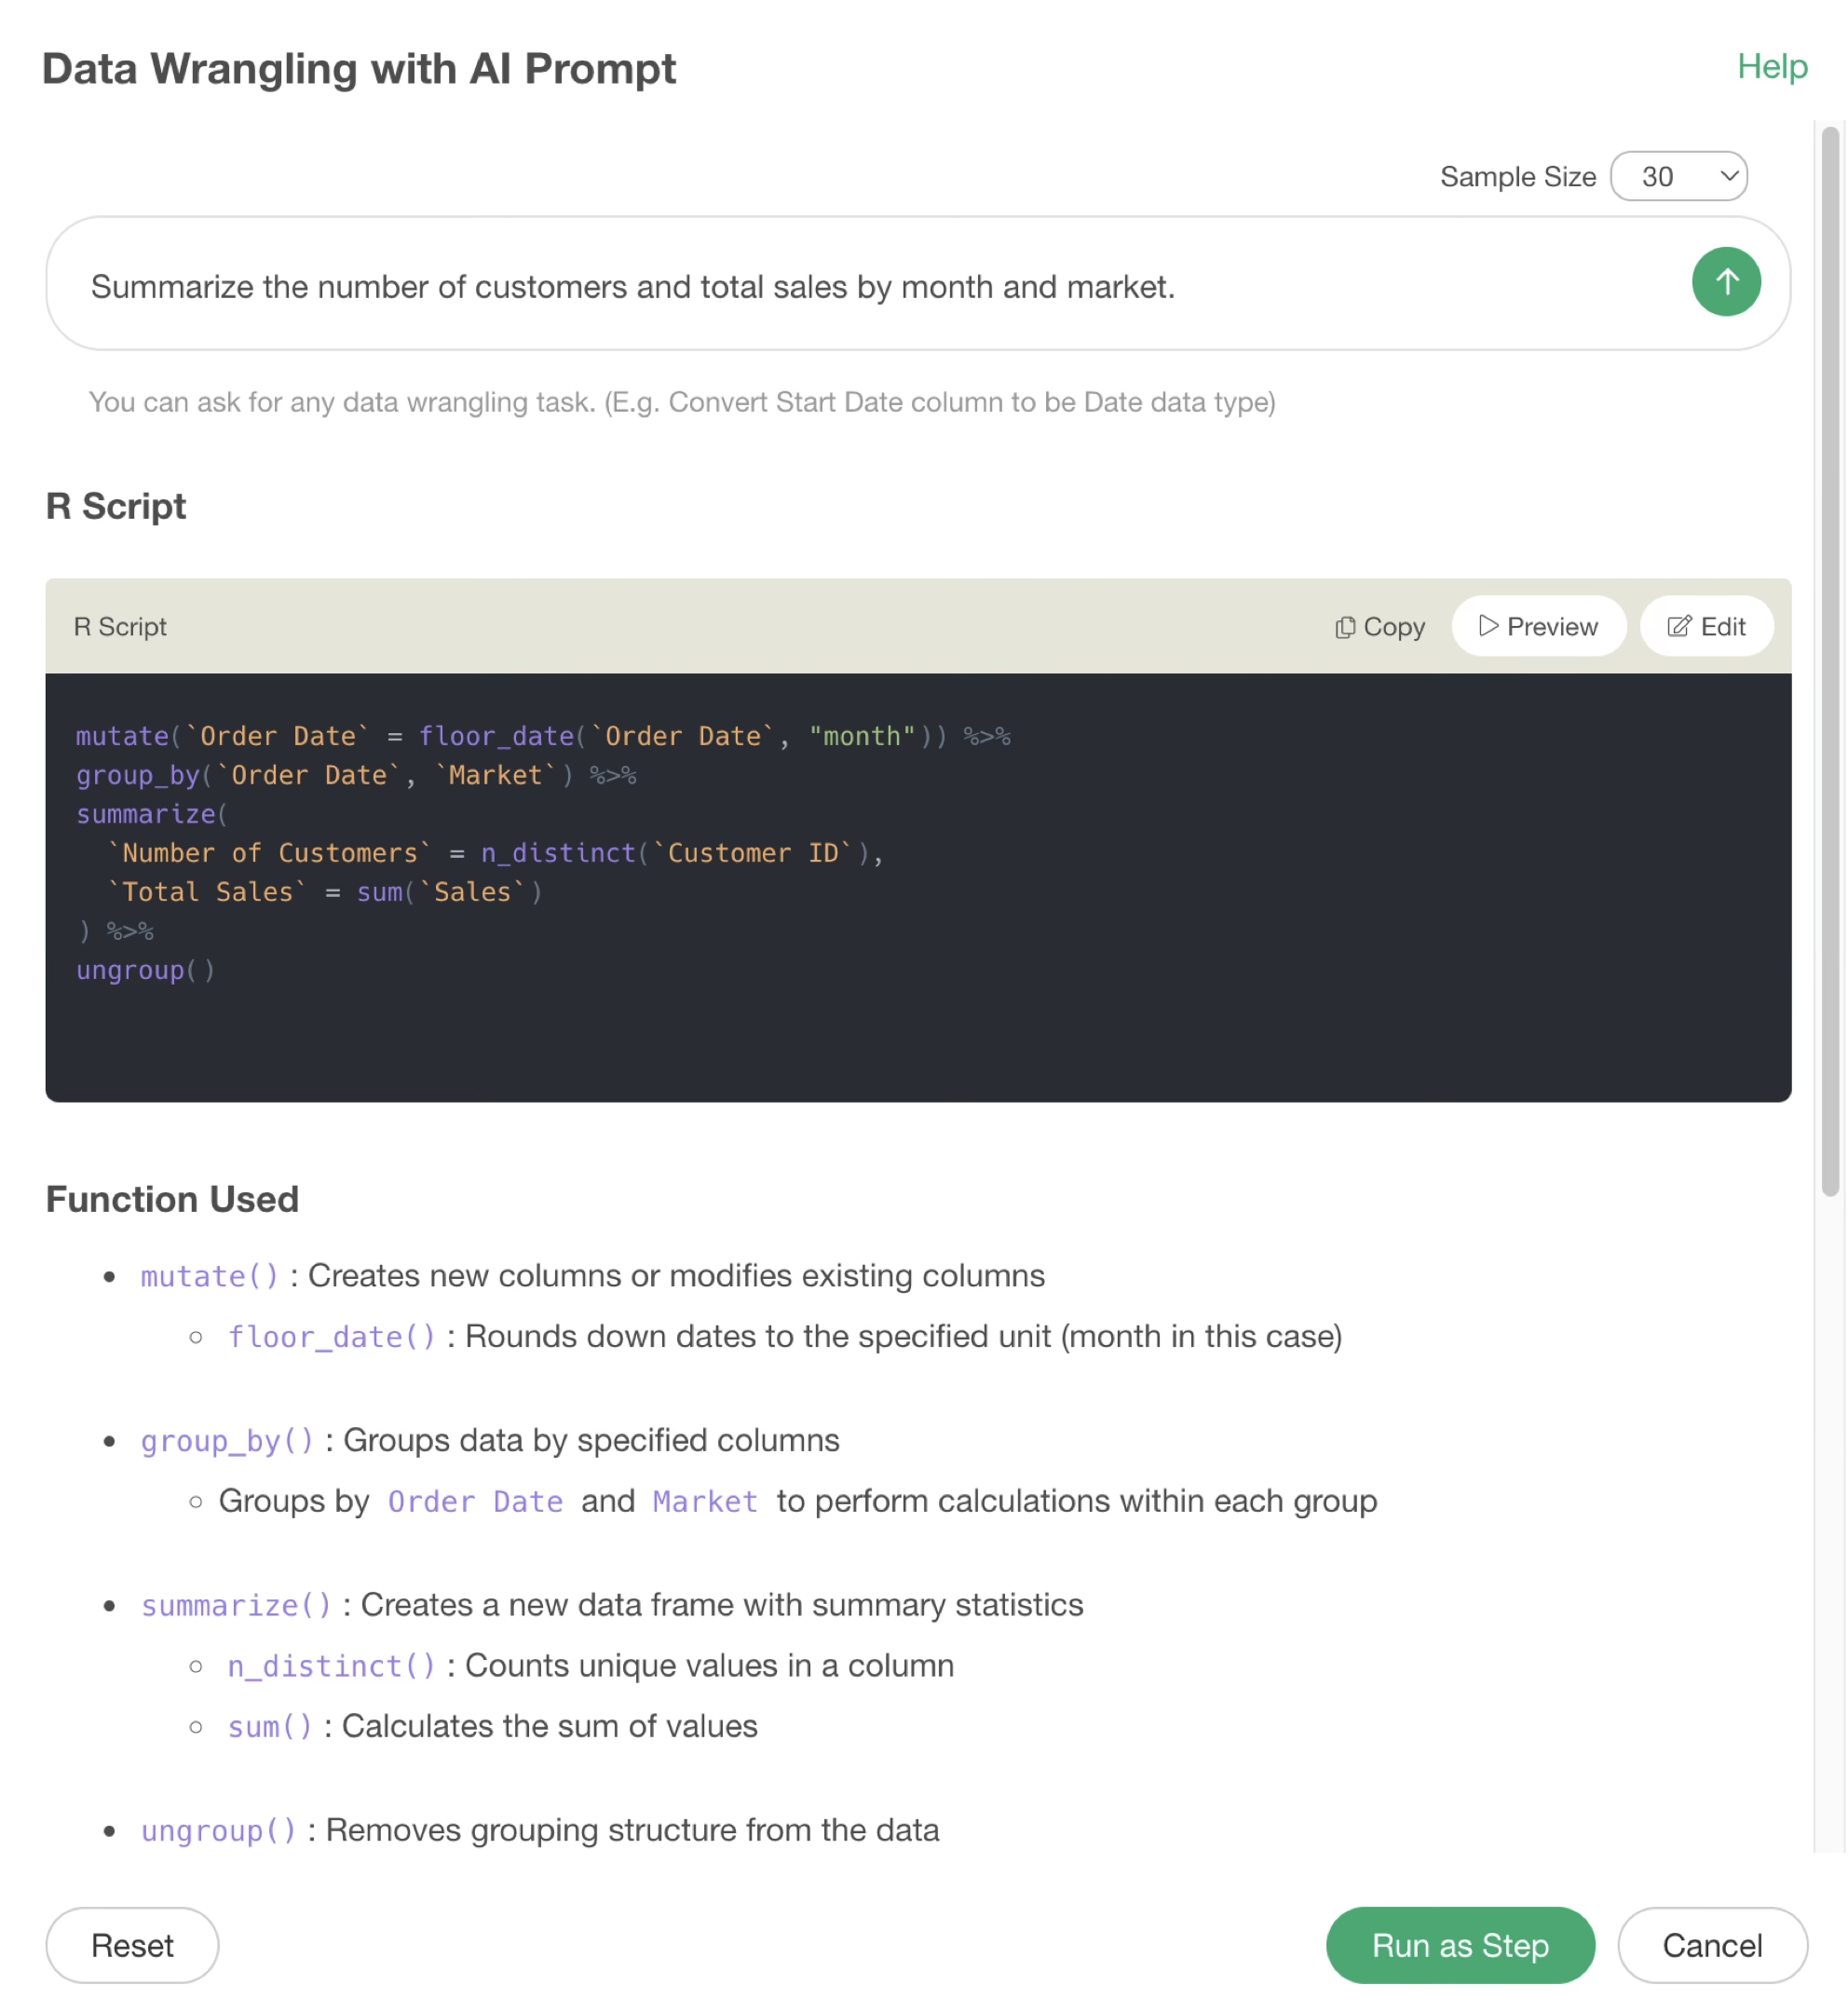Open the Help link
Screen dimensions: 1848x2012
tap(1771, 67)
